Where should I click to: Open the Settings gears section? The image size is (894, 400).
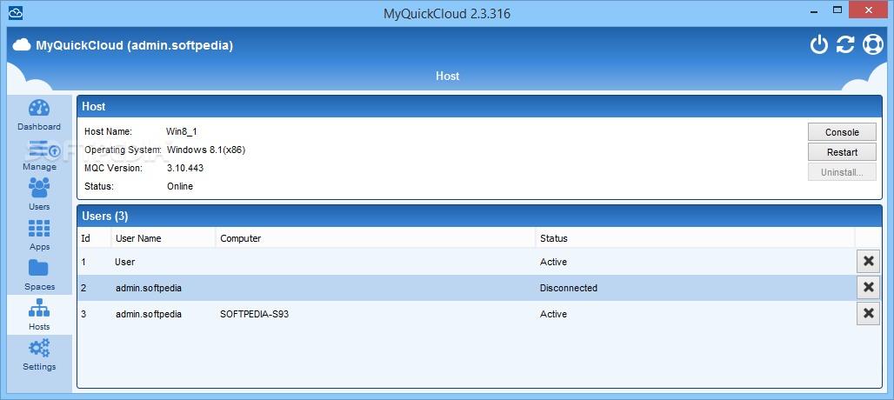coord(39,355)
